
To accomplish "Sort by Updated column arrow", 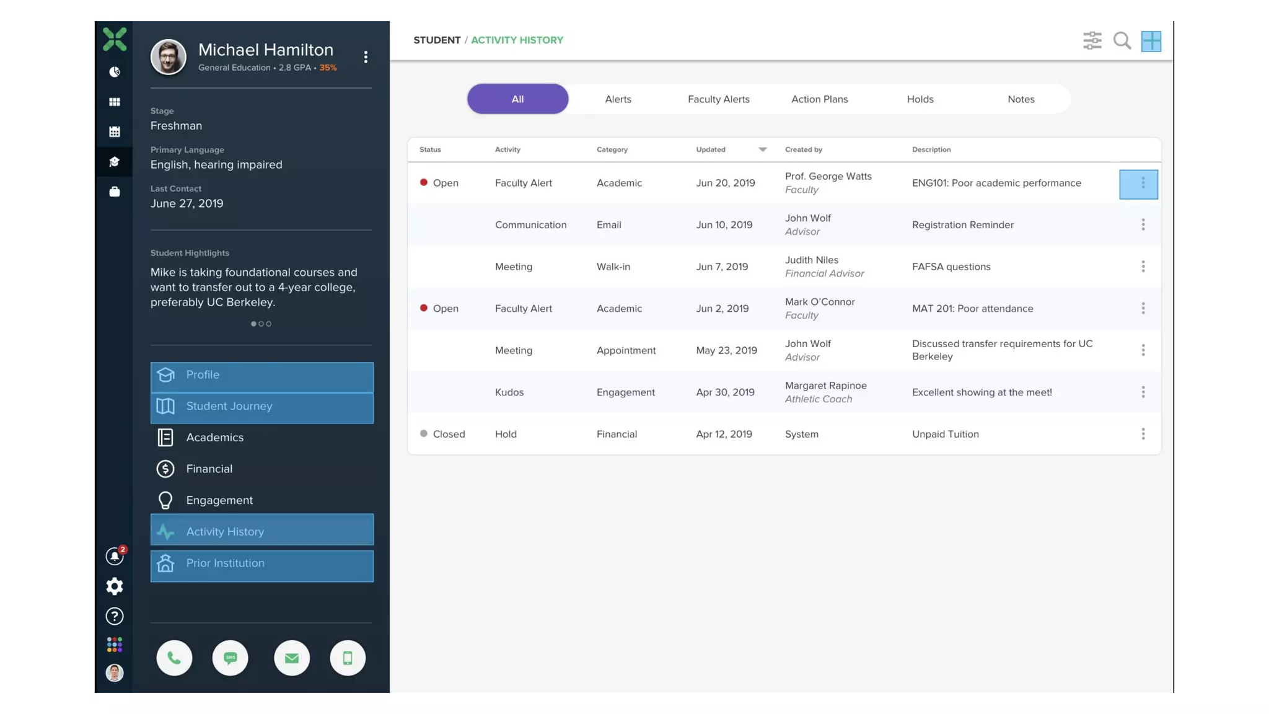I will click(x=763, y=149).
